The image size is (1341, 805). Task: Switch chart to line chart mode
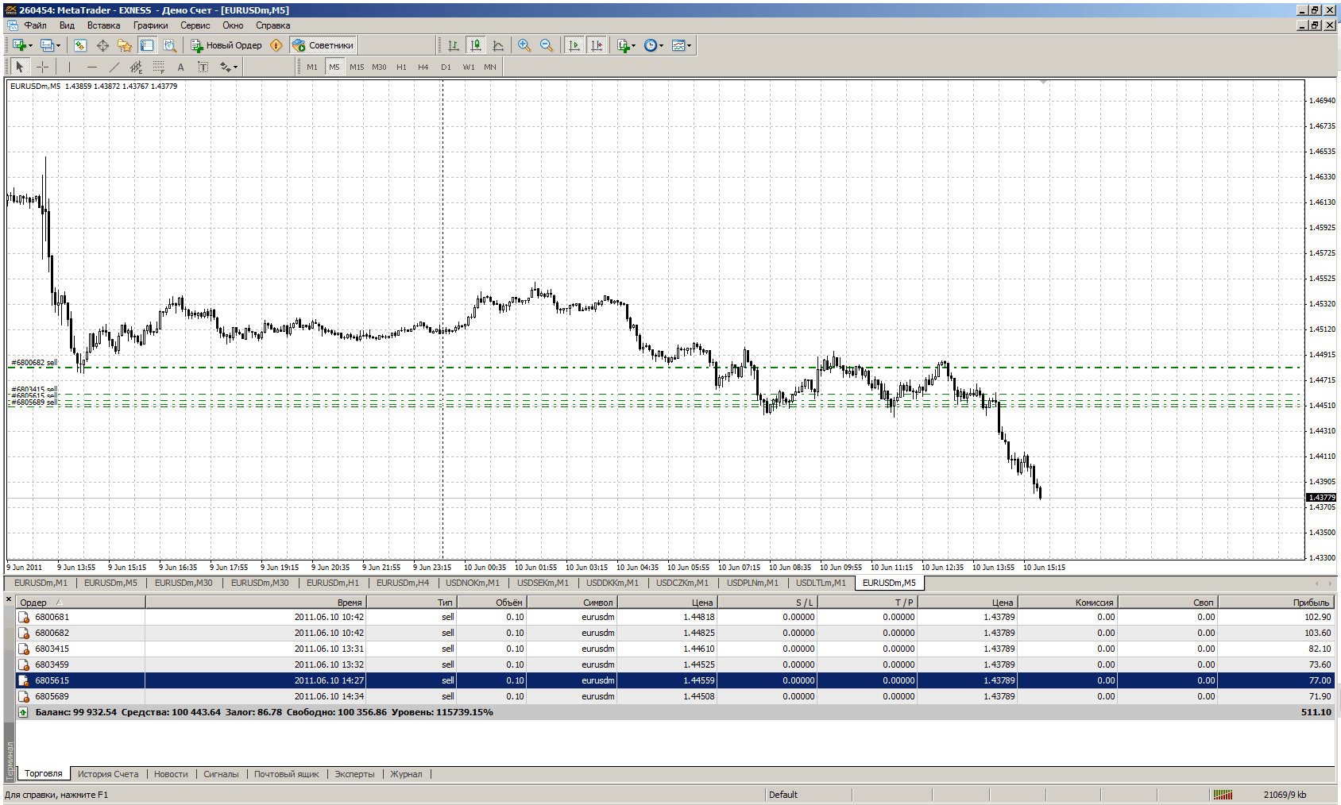498,45
